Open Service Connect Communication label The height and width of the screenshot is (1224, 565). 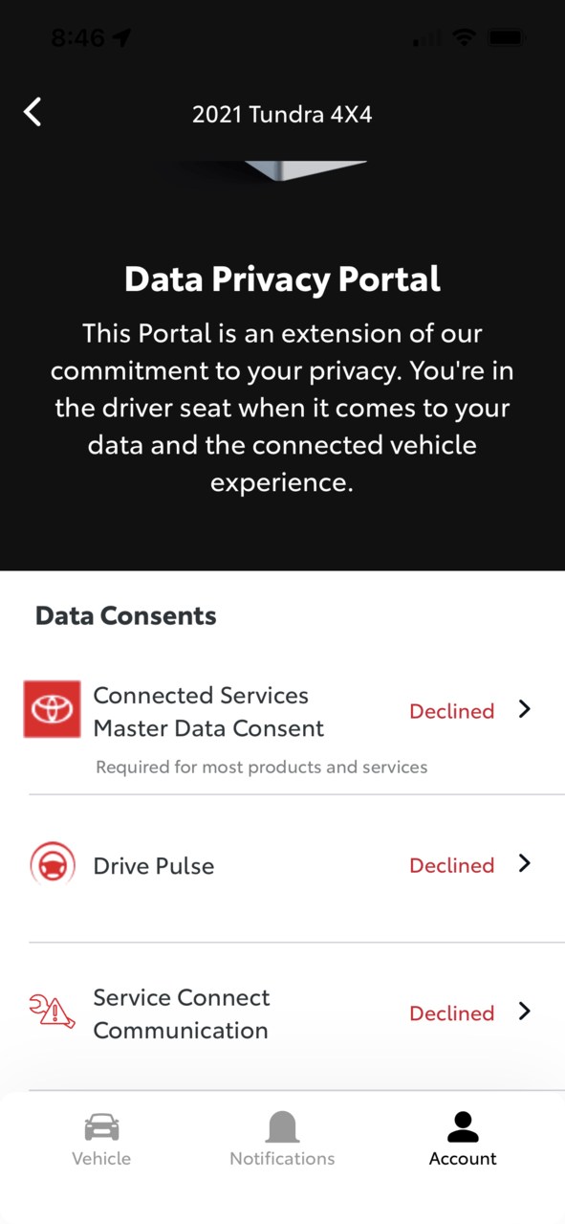click(x=182, y=1014)
